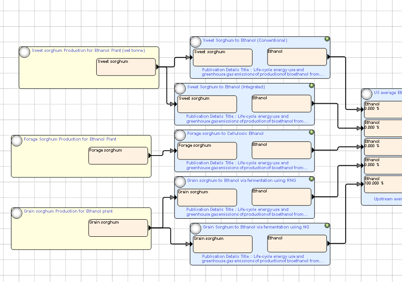Open Grain sorghum Production for Ethanol plant title
This screenshot has width=402, height=282.
[68, 211]
